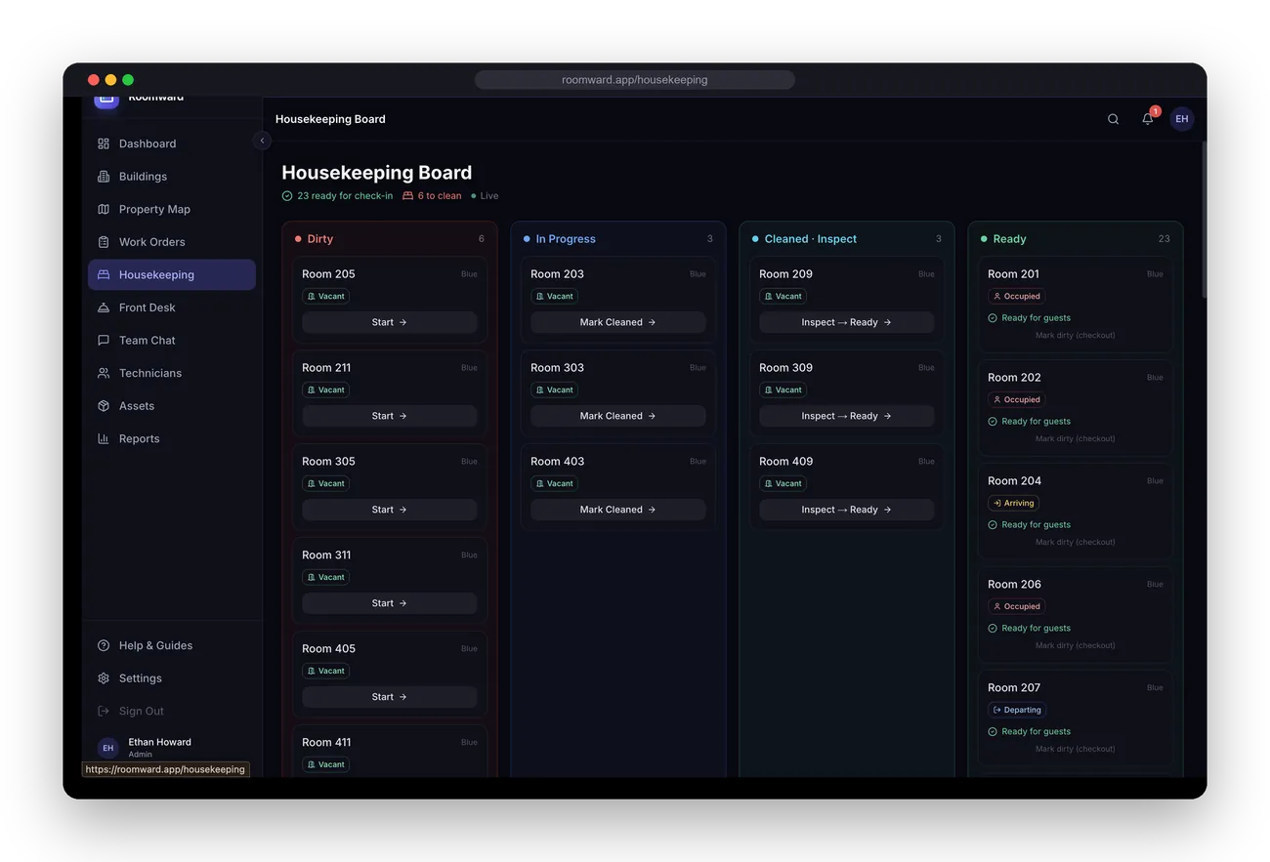Click the Buildings icon in sidebar
The image size is (1270, 862).
tap(104, 177)
